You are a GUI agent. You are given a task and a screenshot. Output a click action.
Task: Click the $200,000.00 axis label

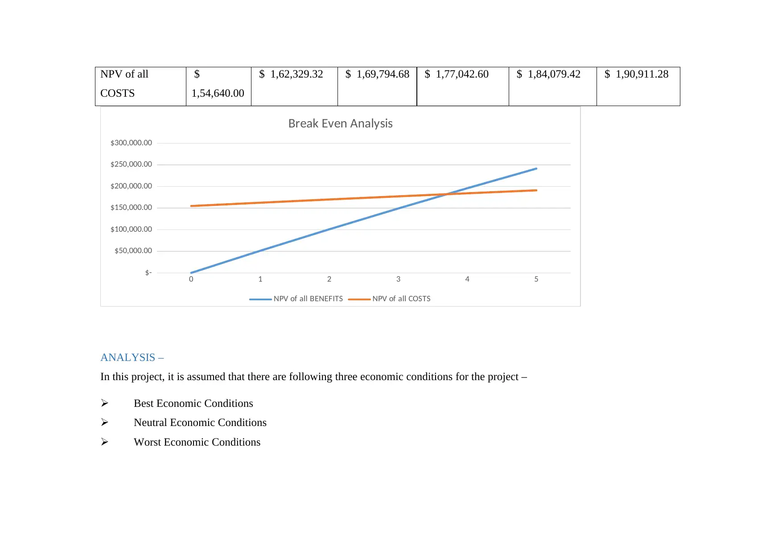131,186
